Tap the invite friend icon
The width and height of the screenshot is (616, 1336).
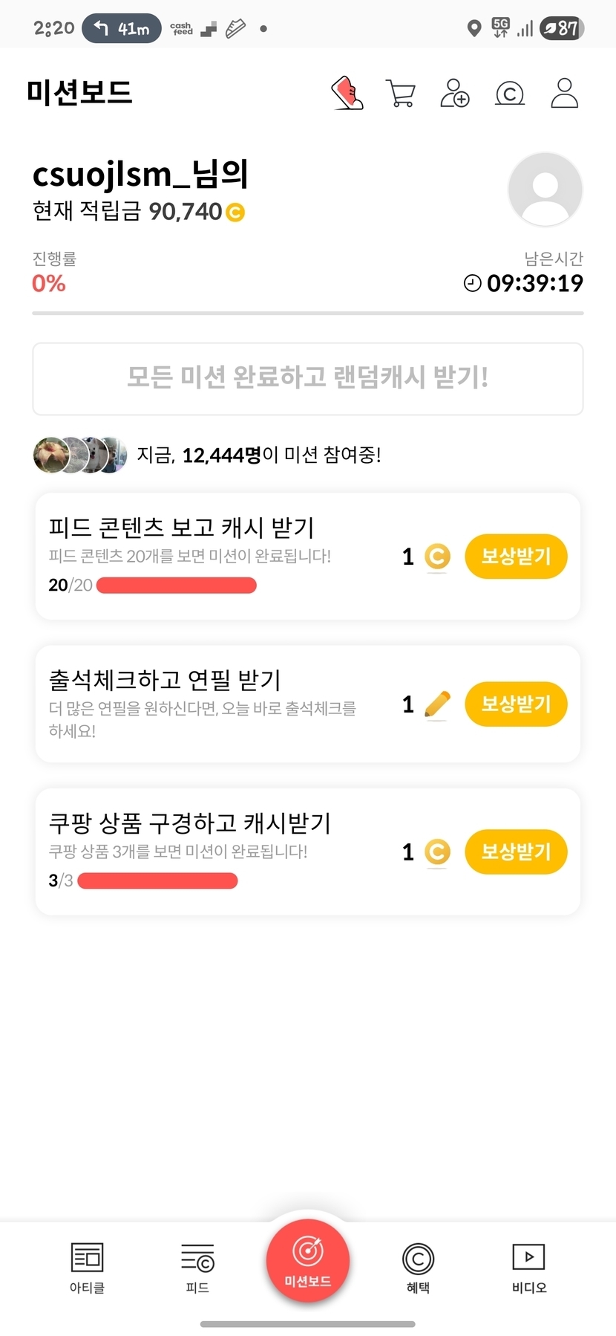click(454, 94)
